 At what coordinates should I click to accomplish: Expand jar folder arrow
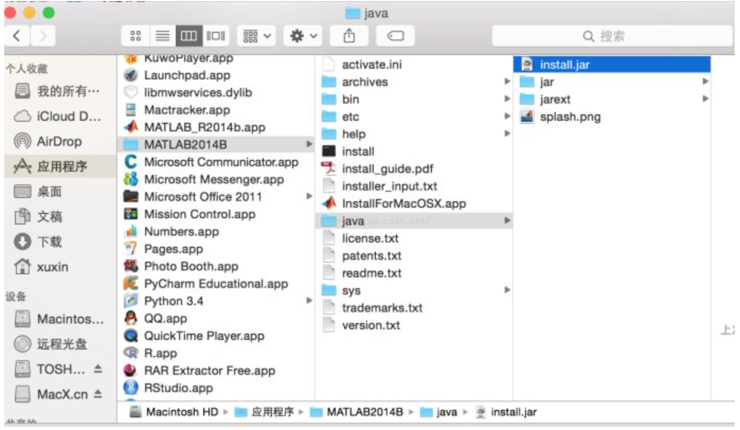[705, 82]
